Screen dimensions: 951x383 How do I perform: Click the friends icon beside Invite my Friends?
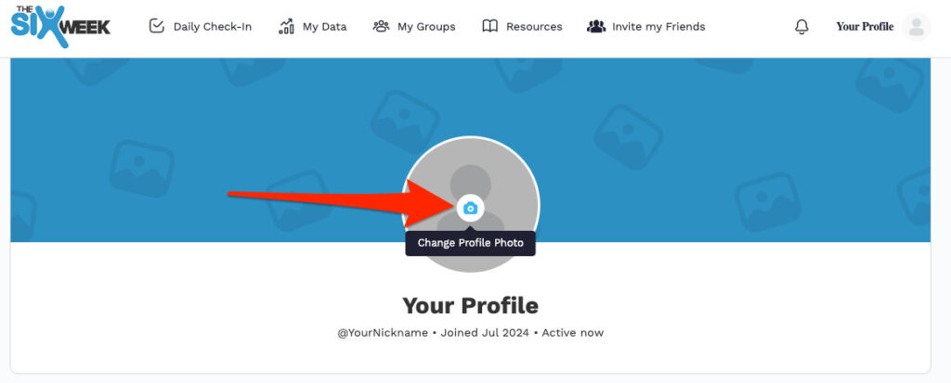pos(596,26)
